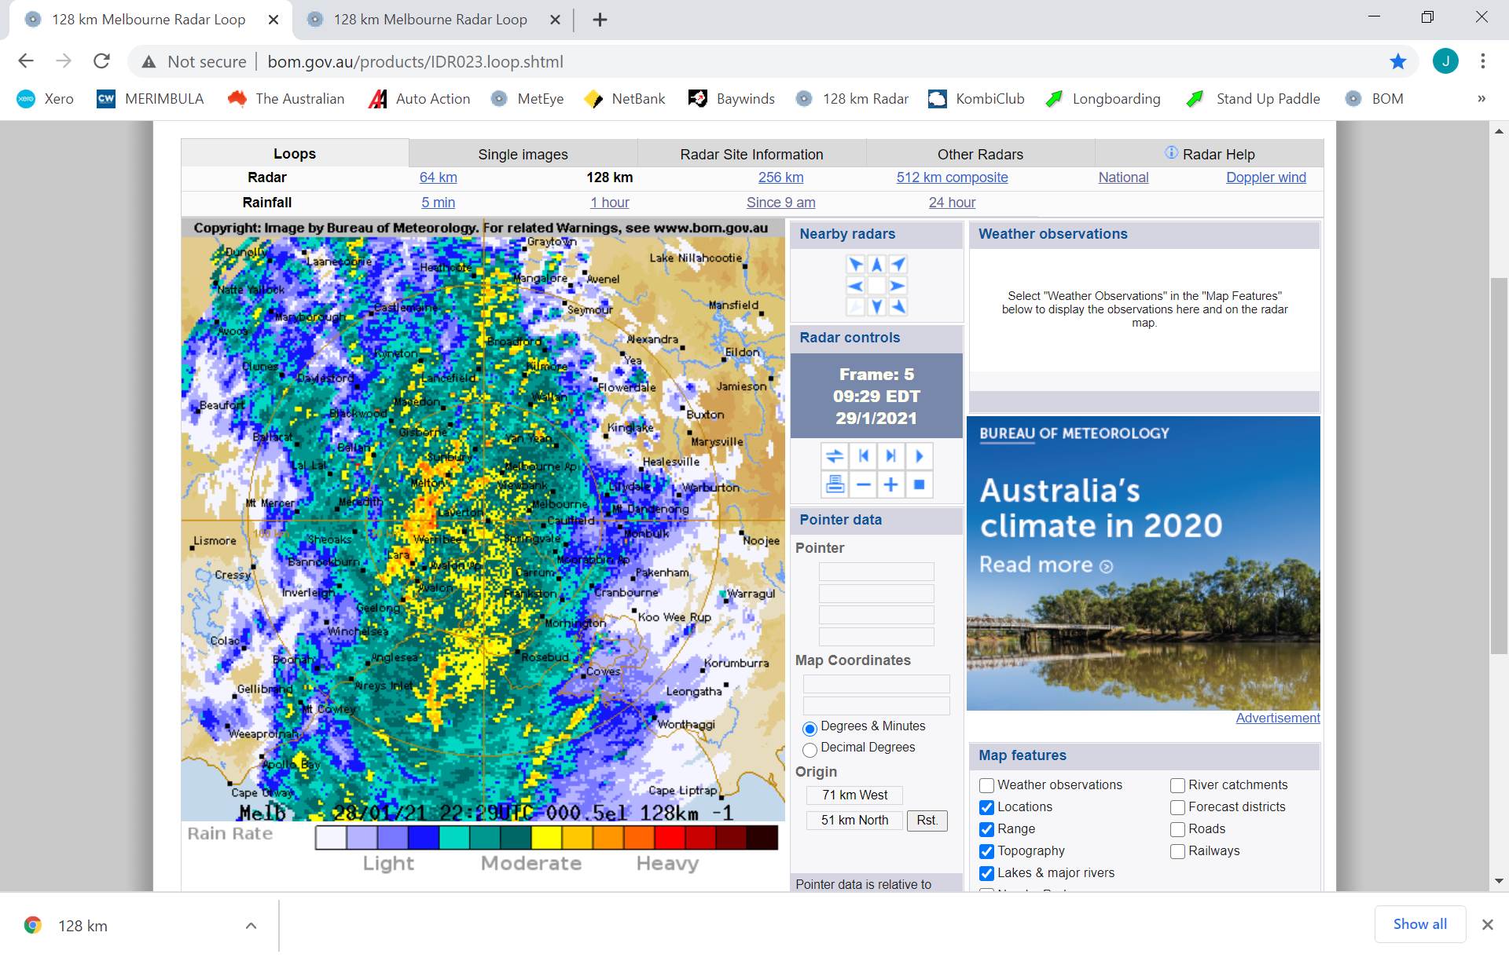Step back one radar frame

pos(863,455)
